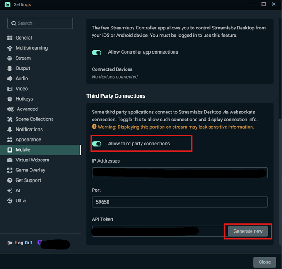The image size is (282, 269).
Task: Minimize the Settings window
Action: [253, 4]
